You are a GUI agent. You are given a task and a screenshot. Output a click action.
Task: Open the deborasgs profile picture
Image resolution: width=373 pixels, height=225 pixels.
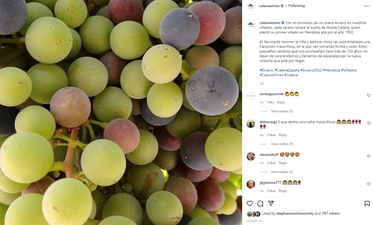(251, 123)
